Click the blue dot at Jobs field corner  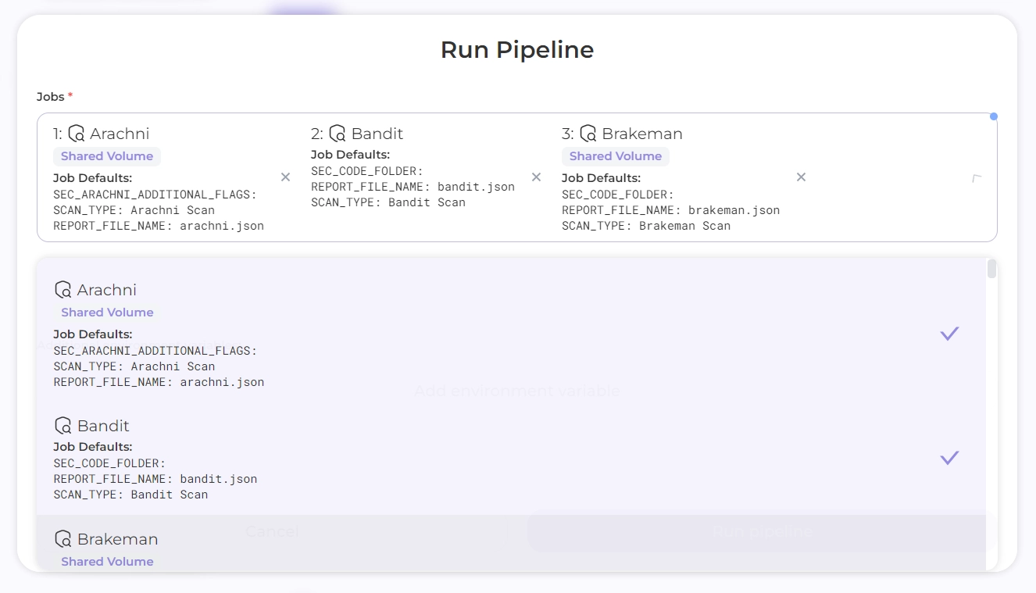pos(994,116)
